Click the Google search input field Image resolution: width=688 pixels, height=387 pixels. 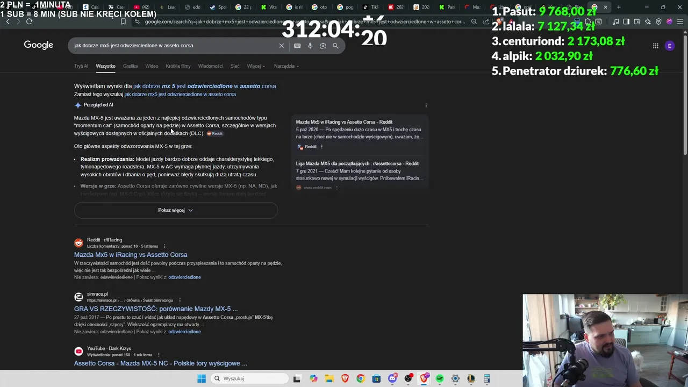[x=175, y=46]
